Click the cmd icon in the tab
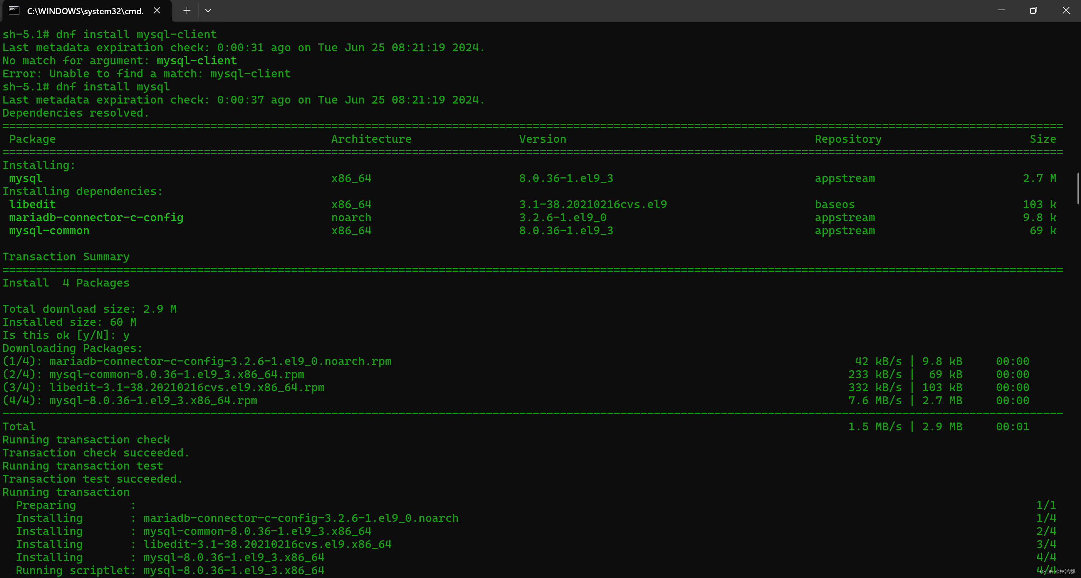 14,11
